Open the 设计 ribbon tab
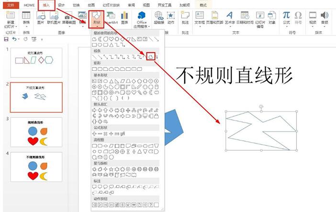The width and height of the screenshot is (336, 212). pyautogui.click(x=61, y=5)
